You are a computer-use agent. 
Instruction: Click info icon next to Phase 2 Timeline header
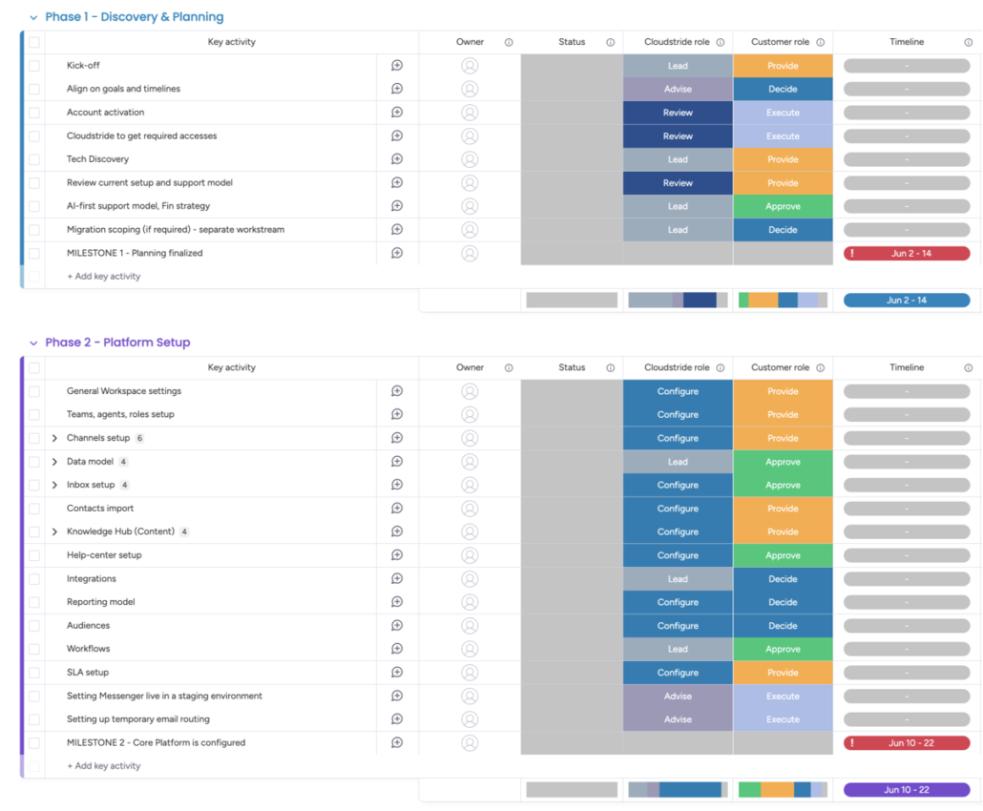point(968,368)
